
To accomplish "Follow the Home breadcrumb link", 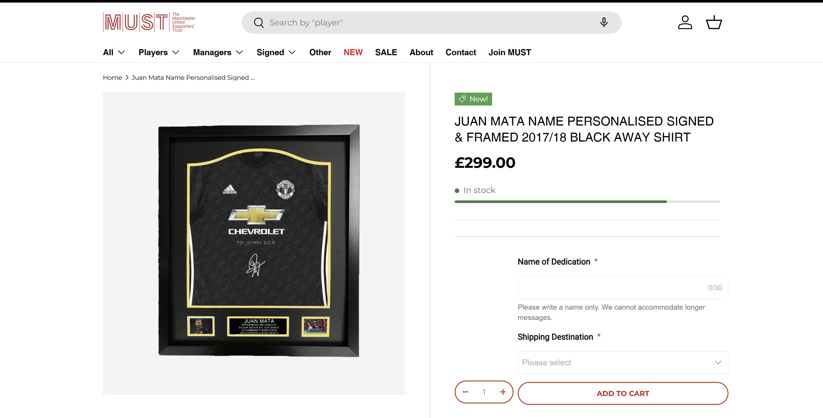I will 112,78.
